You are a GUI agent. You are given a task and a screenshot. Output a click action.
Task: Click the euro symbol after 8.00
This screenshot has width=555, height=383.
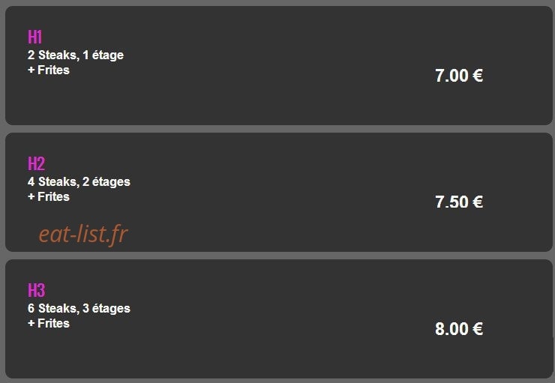(x=478, y=328)
